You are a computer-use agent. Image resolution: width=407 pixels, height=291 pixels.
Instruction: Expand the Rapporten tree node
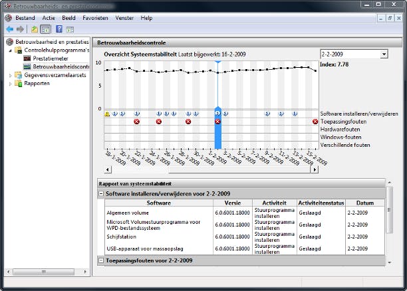10,84
